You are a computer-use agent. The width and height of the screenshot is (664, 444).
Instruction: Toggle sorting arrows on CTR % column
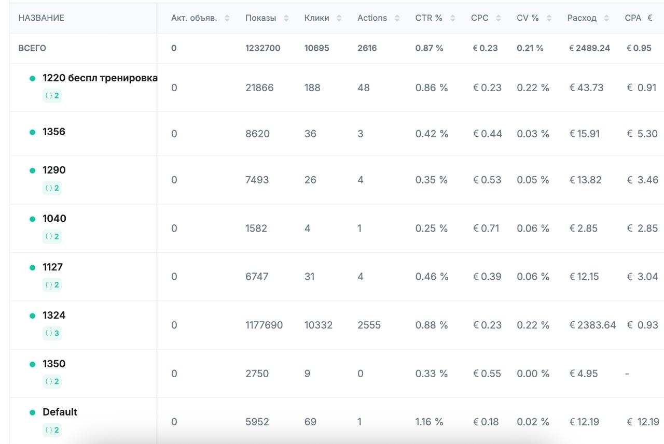click(x=452, y=18)
